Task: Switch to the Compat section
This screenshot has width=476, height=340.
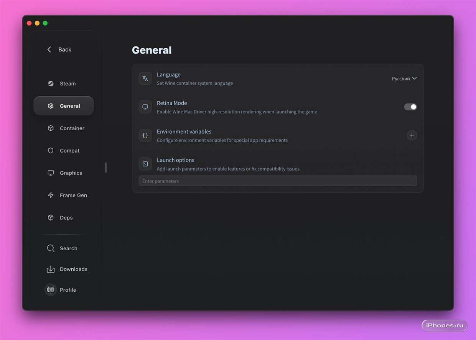Action: (x=64, y=151)
